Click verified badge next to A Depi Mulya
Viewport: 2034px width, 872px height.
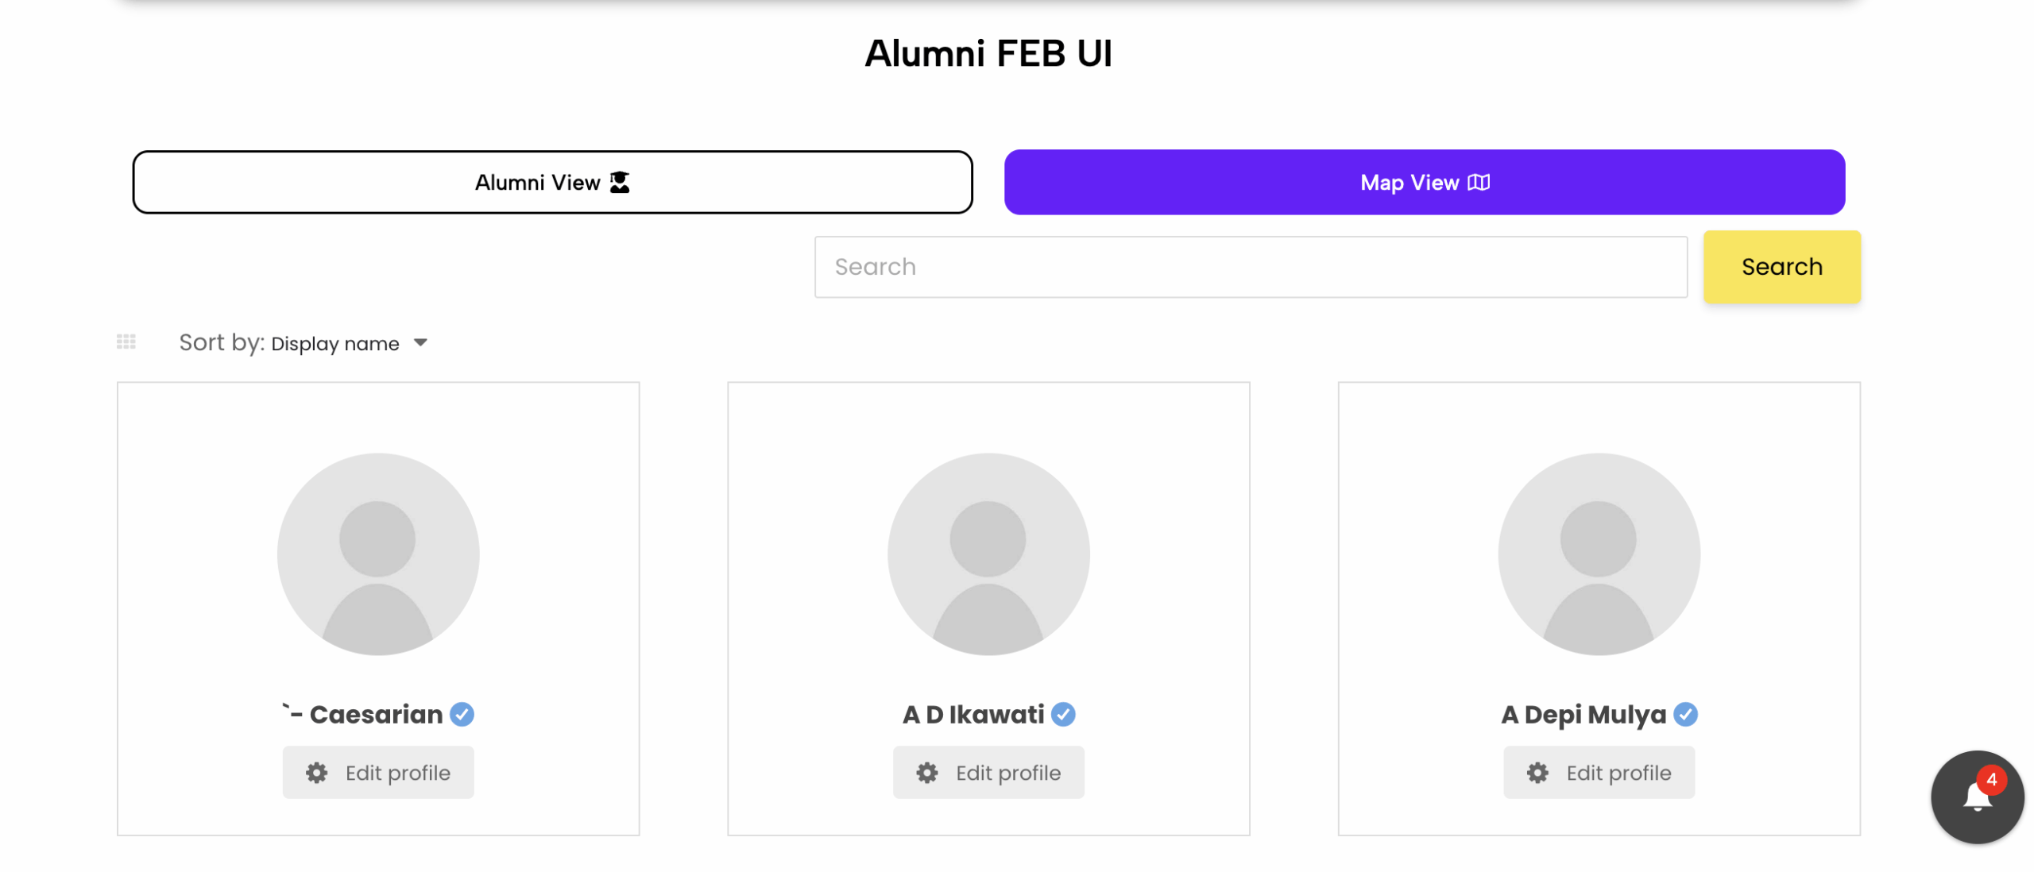(x=1684, y=714)
